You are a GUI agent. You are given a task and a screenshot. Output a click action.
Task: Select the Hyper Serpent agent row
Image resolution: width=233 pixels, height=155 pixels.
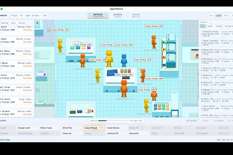217,43
